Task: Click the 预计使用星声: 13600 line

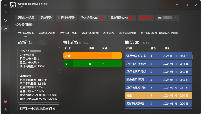Action: 32,66
